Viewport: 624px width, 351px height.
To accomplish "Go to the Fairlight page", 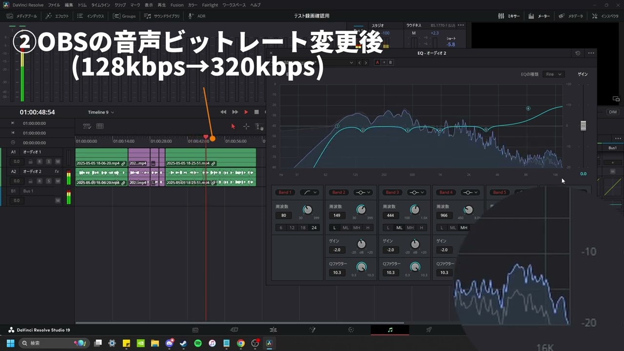I will click(x=390, y=330).
